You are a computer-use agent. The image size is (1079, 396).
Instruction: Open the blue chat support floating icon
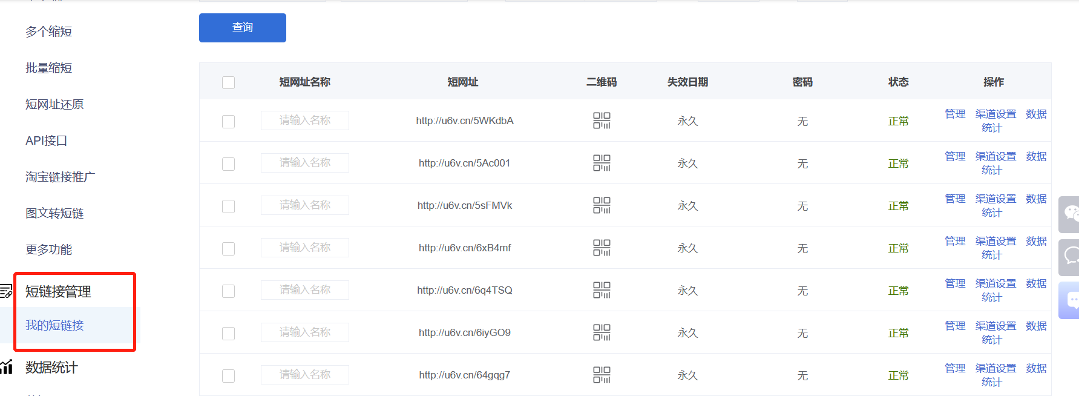(x=1070, y=300)
